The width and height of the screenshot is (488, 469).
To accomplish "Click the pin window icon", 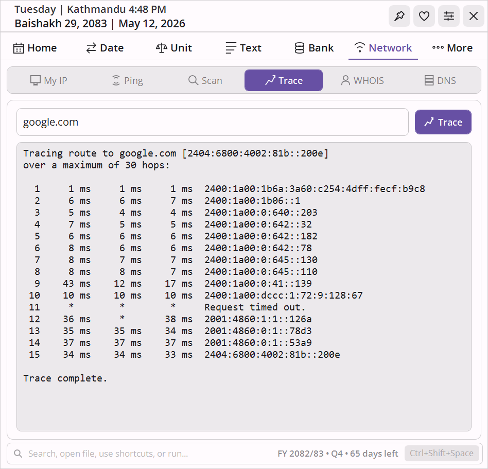I will click(399, 16).
